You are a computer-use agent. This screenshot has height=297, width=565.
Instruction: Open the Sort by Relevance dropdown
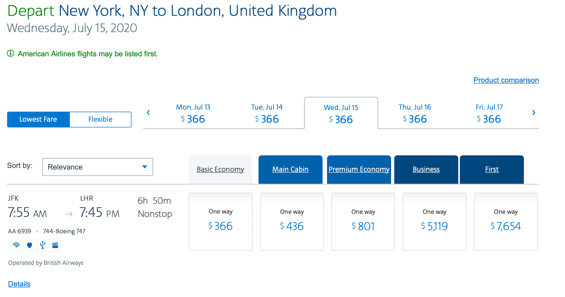pos(98,167)
